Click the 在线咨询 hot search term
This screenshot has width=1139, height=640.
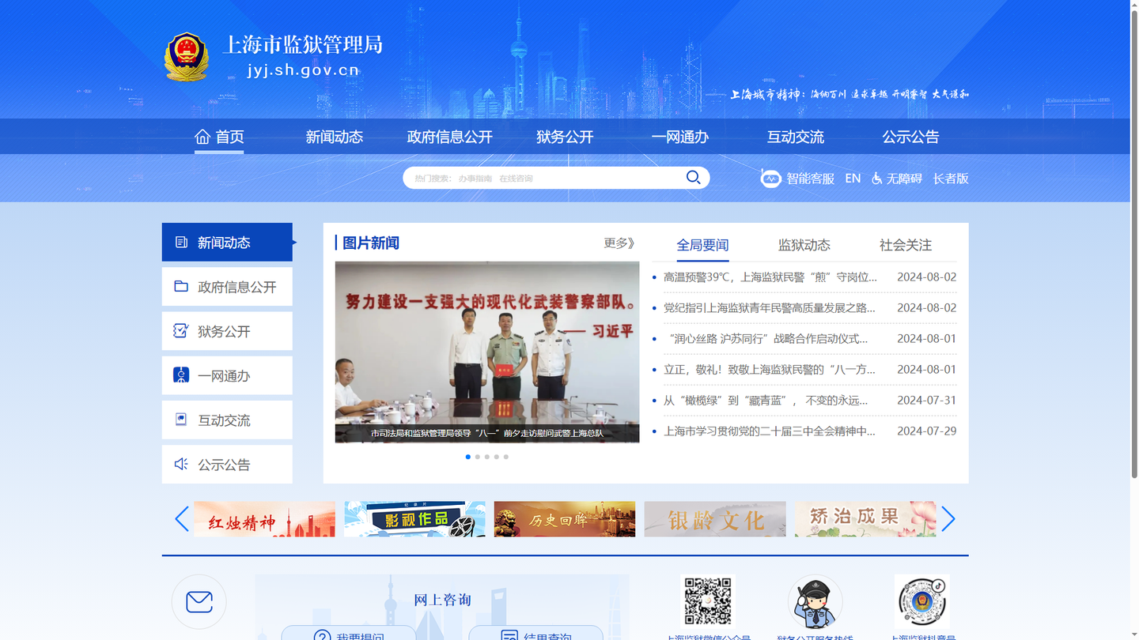[516, 179]
